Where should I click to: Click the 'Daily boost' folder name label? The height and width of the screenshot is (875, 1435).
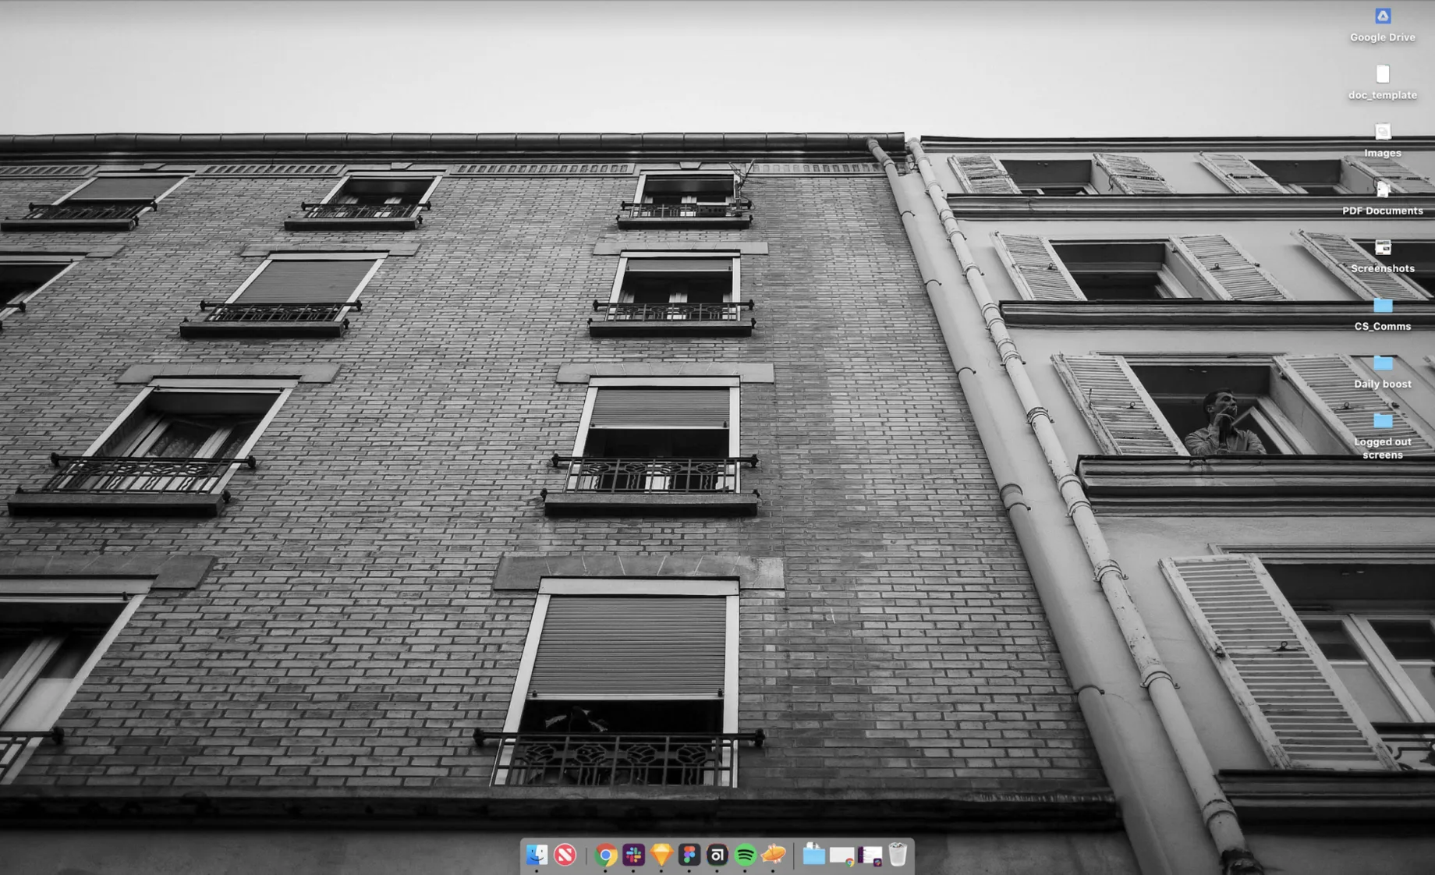(1383, 384)
